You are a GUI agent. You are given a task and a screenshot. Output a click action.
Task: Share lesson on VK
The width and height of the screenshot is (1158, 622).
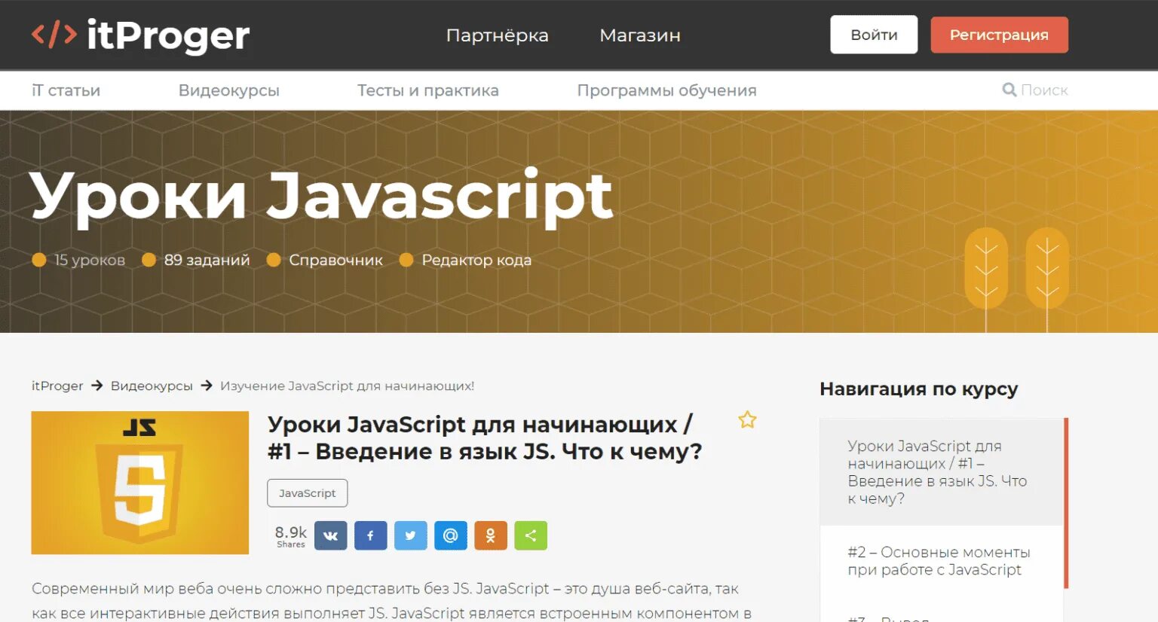pyautogui.click(x=330, y=535)
